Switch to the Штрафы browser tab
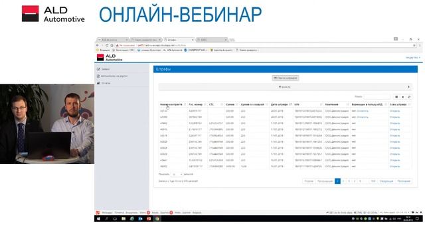Screen dimensions: 425x239 click(x=179, y=40)
